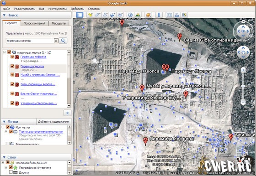Add a polygon from the toolbar
This screenshot has width=256, height=176.
(97, 15)
